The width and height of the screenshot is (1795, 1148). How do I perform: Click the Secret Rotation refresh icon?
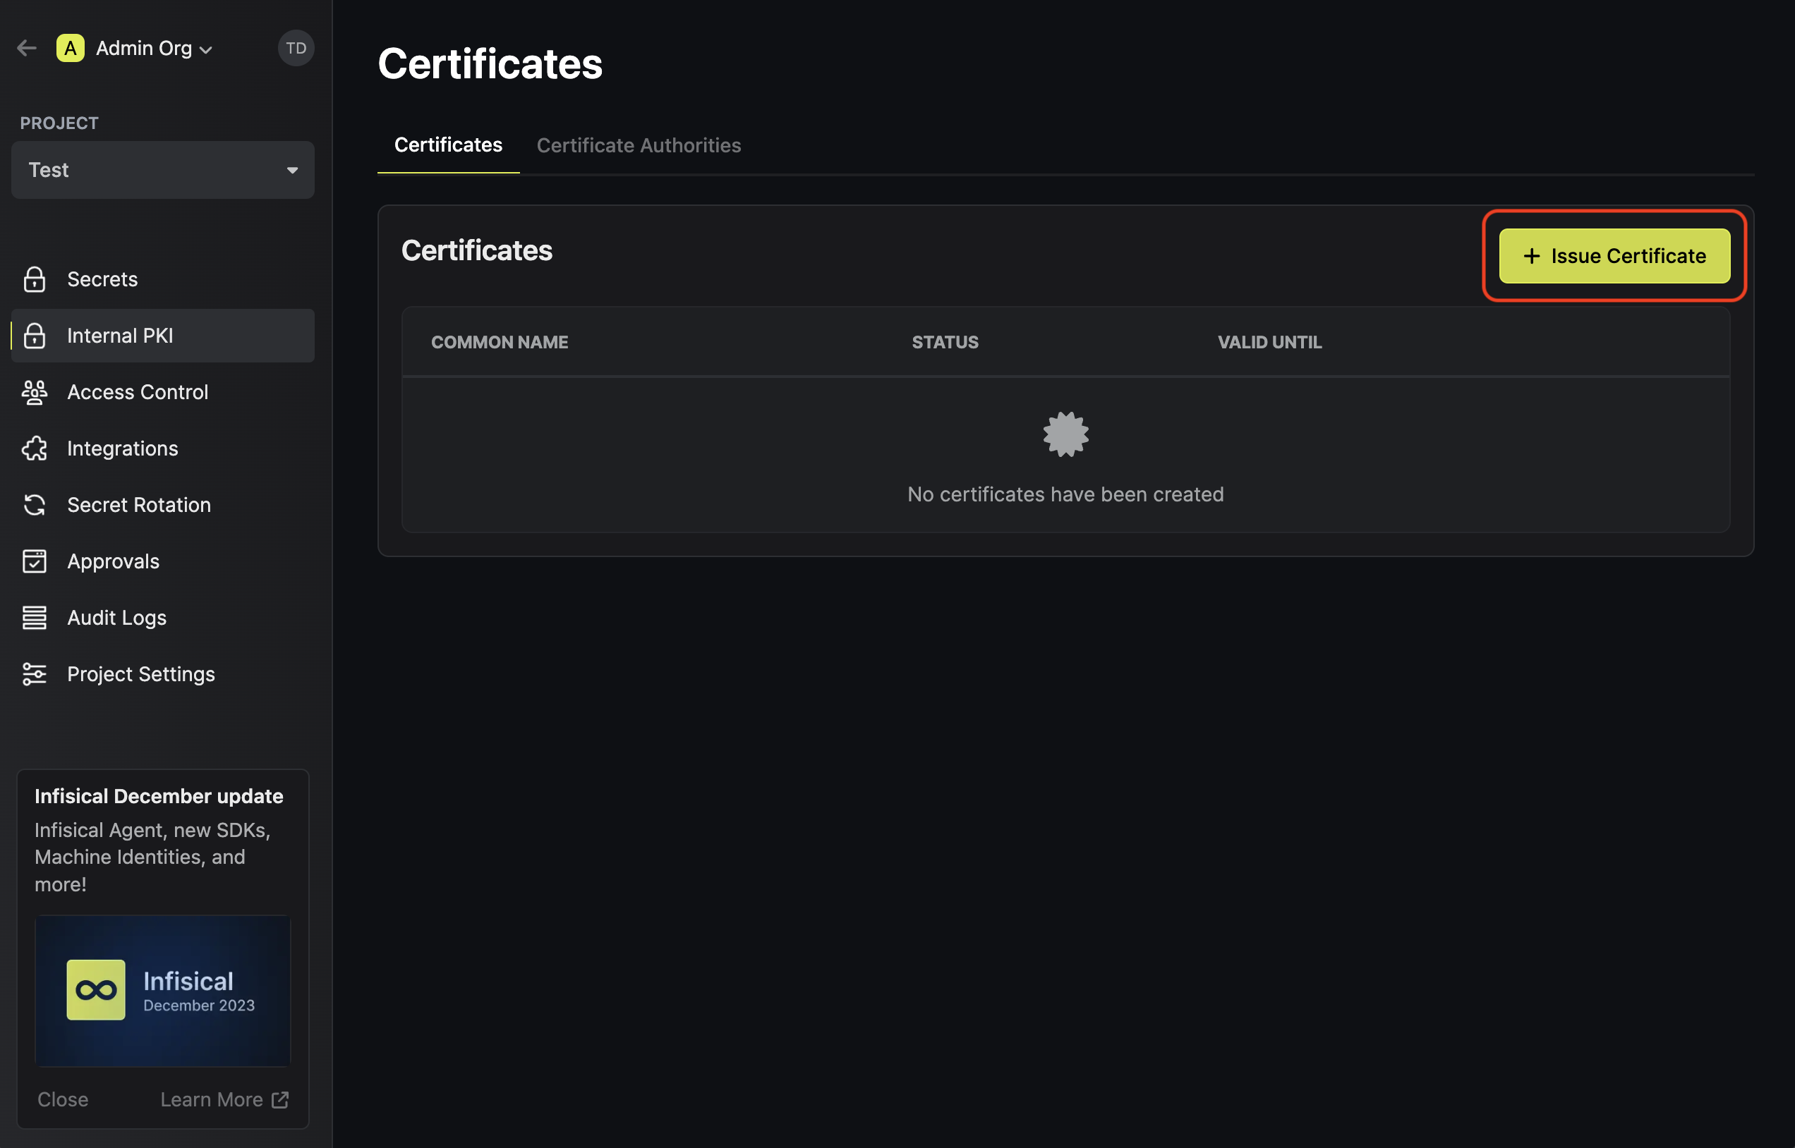click(35, 506)
